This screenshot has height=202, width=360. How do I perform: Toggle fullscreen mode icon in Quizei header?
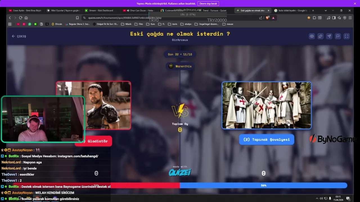click(x=346, y=36)
